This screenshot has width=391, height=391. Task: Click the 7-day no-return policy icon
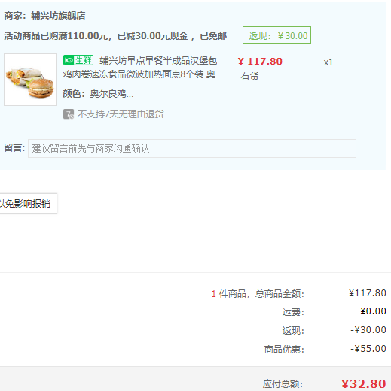point(69,114)
